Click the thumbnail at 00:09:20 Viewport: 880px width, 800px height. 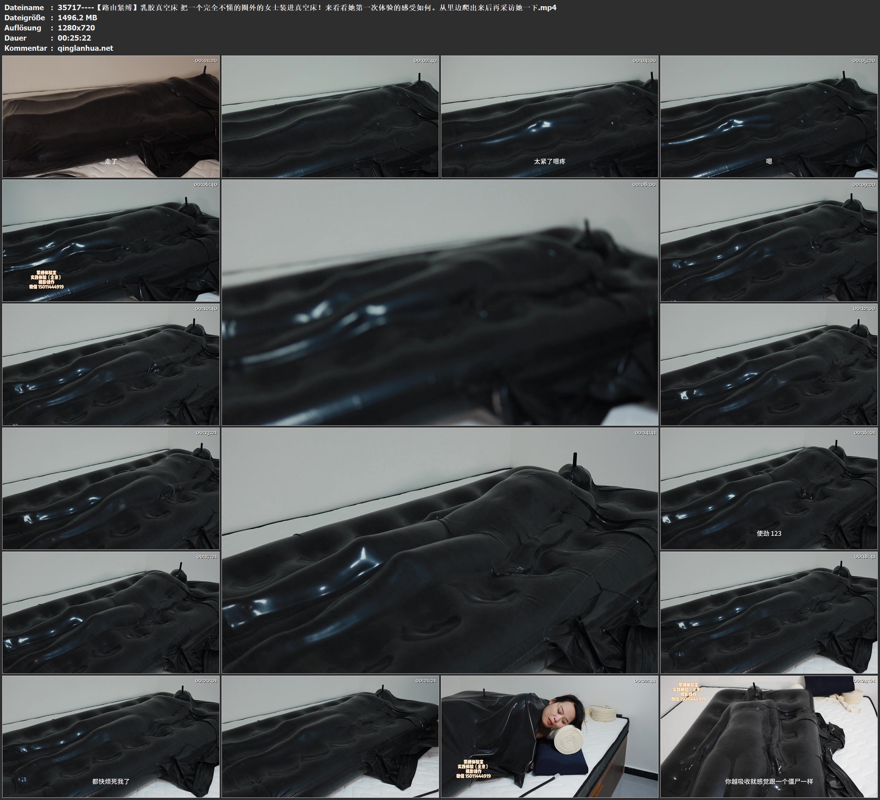(x=769, y=240)
